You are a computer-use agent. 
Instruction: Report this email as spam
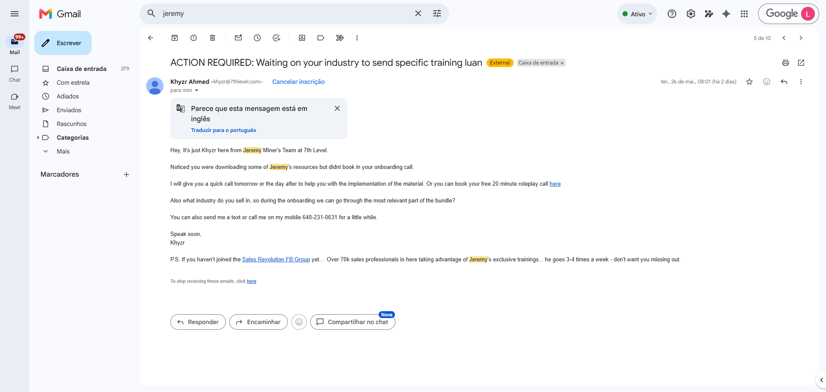(194, 38)
